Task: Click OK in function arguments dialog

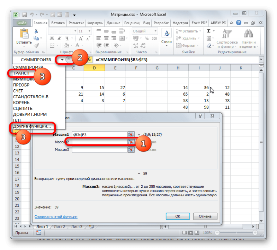Action: [x=178, y=216]
